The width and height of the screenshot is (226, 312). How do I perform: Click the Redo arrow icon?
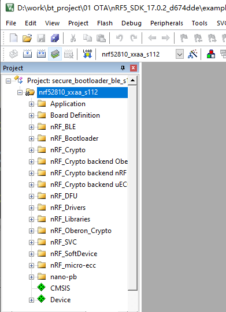tap(134, 38)
